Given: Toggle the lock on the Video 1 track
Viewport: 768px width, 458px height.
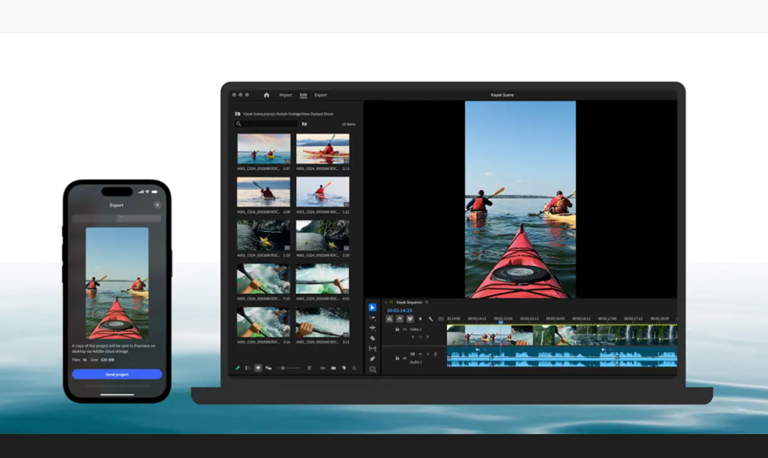Looking at the screenshot, I should click(397, 328).
